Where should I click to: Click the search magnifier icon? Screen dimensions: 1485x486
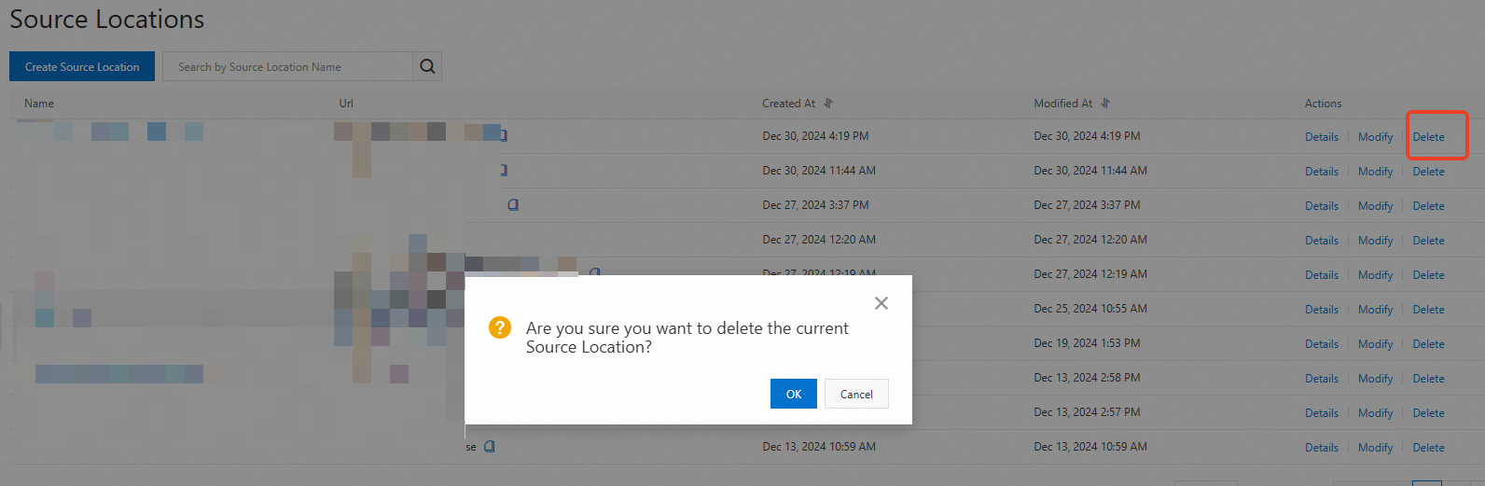[x=427, y=66]
